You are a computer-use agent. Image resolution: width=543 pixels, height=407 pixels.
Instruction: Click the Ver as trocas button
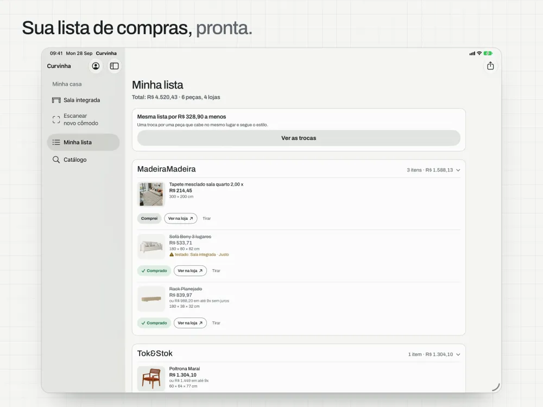point(299,138)
